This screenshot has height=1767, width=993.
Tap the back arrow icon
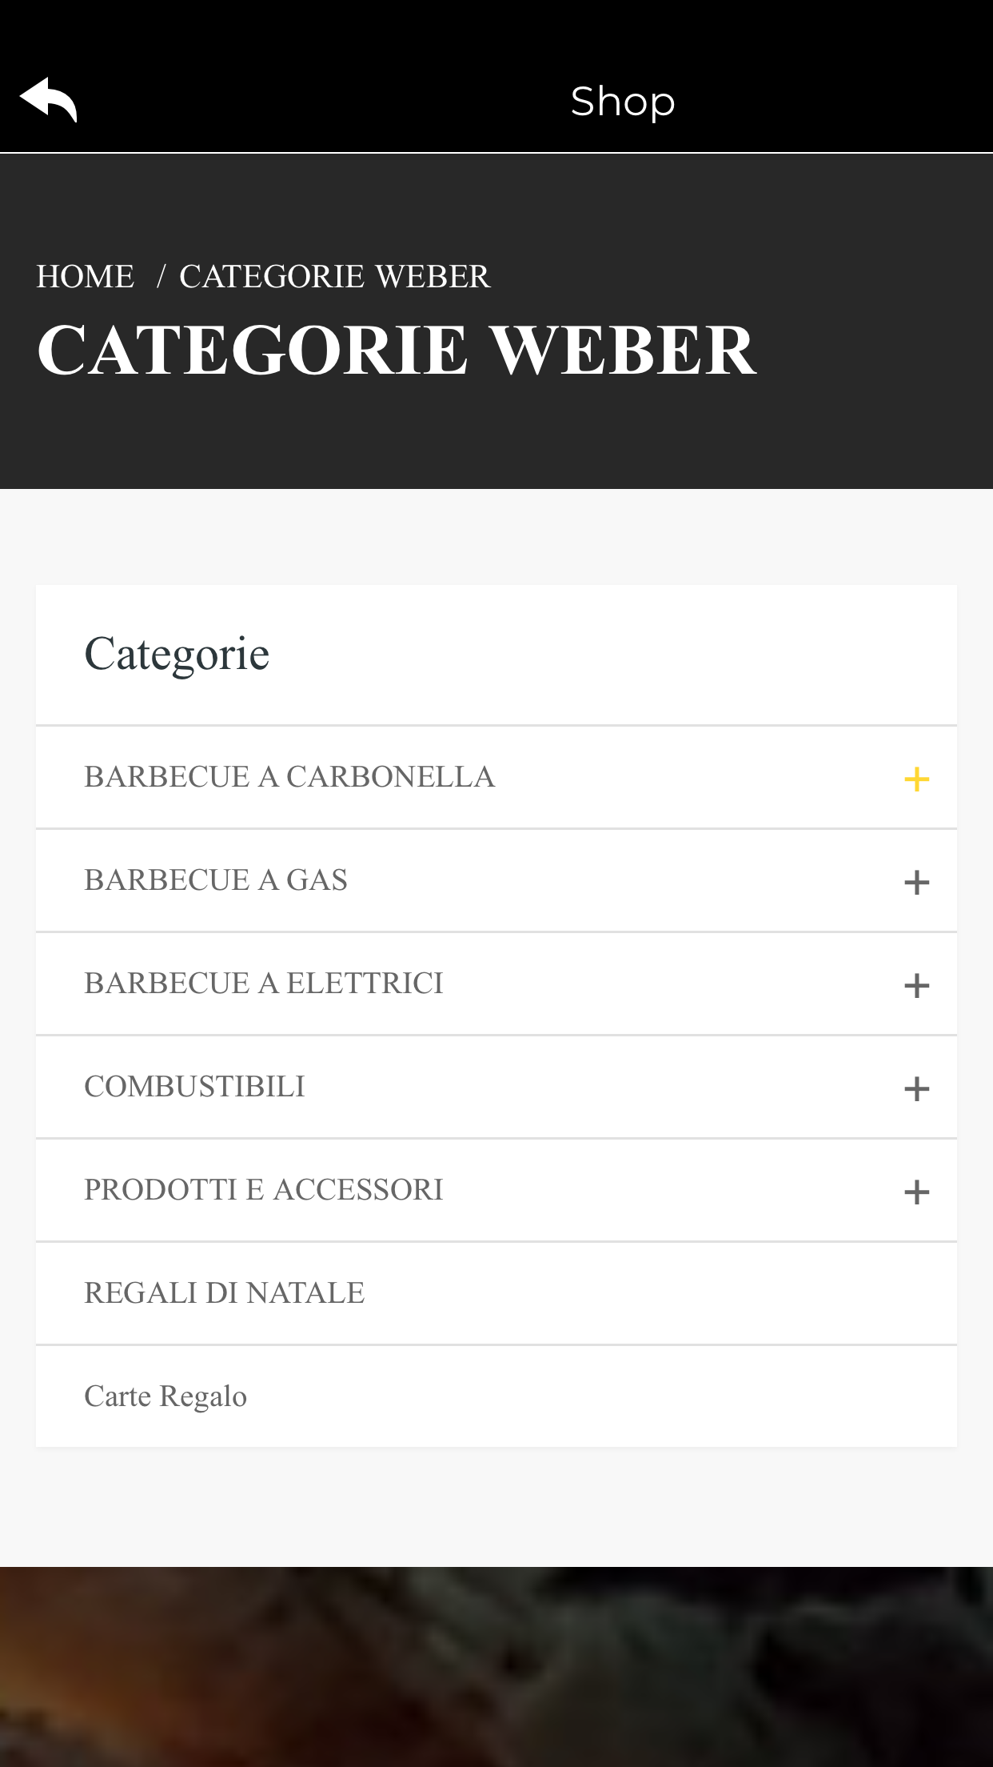click(x=48, y=100)
